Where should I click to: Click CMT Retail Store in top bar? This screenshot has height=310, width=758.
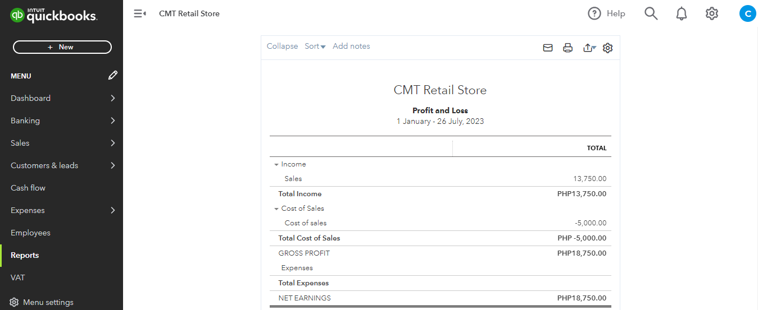(x=189, y=13)
